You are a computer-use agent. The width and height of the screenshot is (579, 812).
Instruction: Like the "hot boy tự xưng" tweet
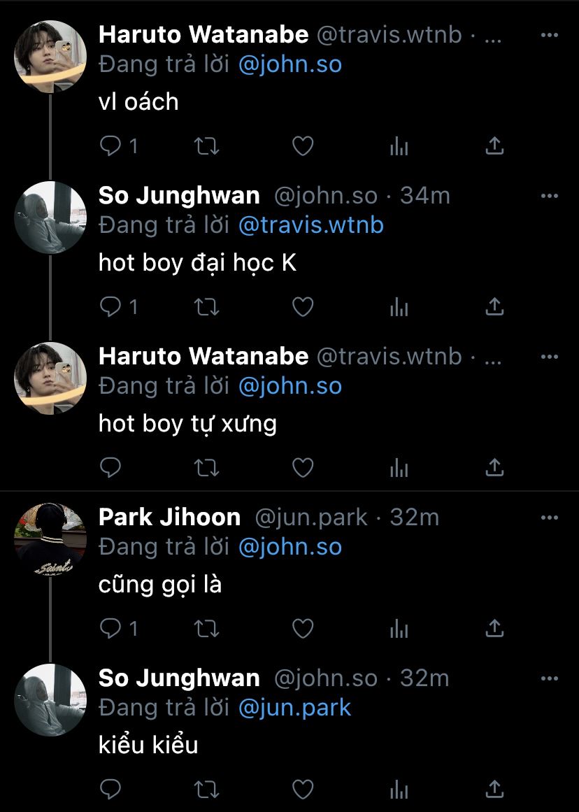[302, 467]
